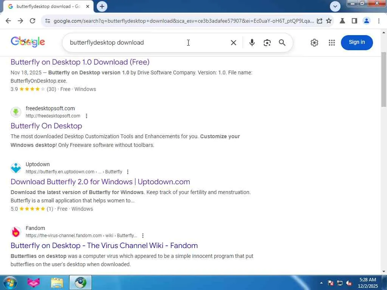Click the address bar URL
This screenshot has height=290, width=387.
coord(184,21)
